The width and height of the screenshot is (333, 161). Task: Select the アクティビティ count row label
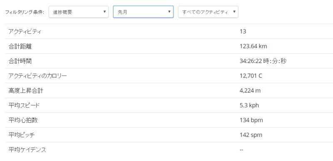click(x=25, y=32)
